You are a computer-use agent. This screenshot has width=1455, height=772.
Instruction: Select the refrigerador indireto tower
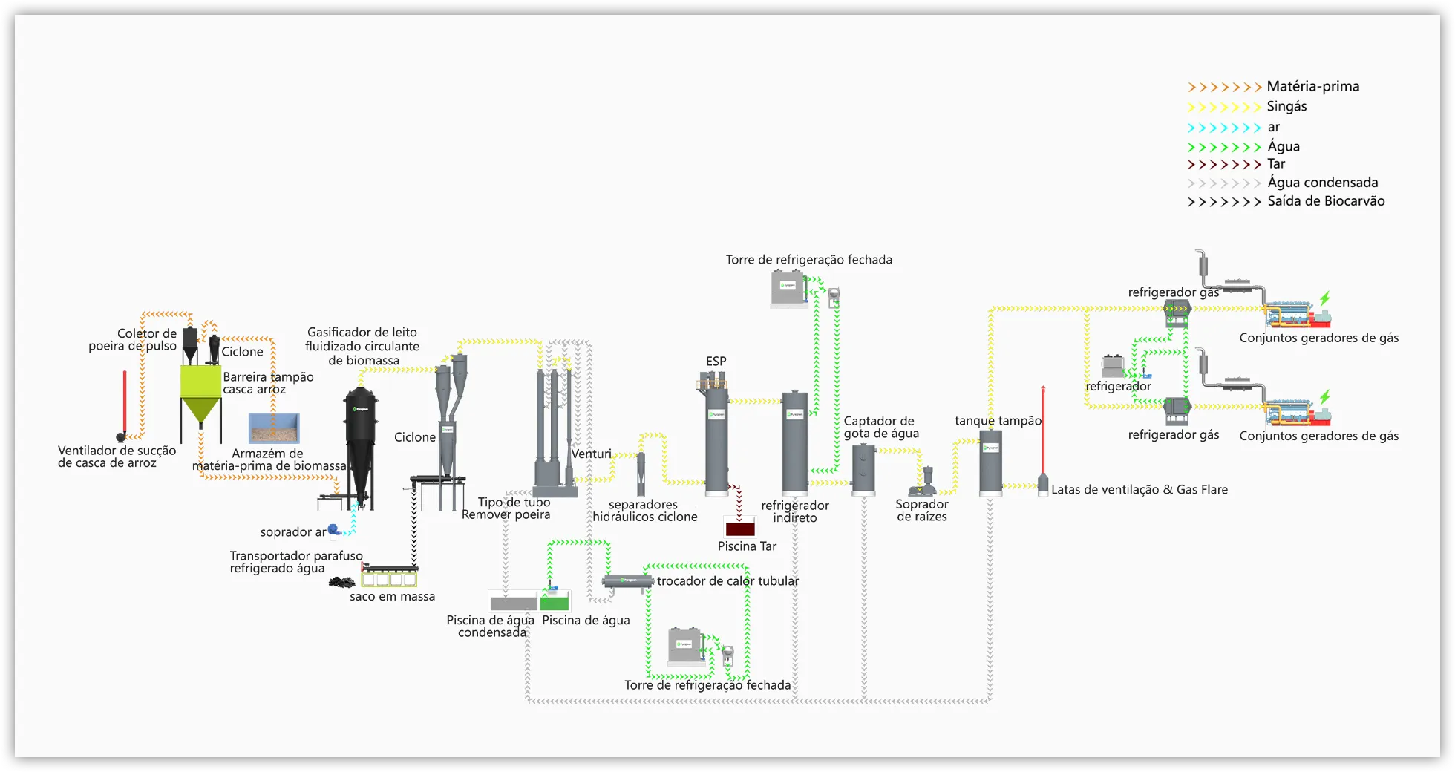[x=794, y=442]
